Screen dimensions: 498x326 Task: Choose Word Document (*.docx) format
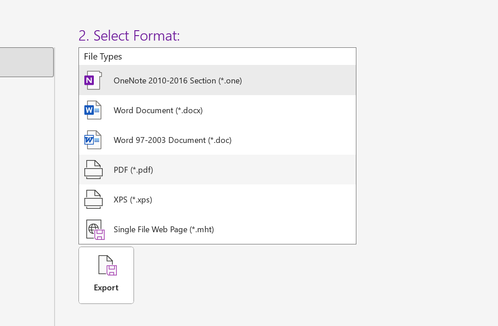217,110
